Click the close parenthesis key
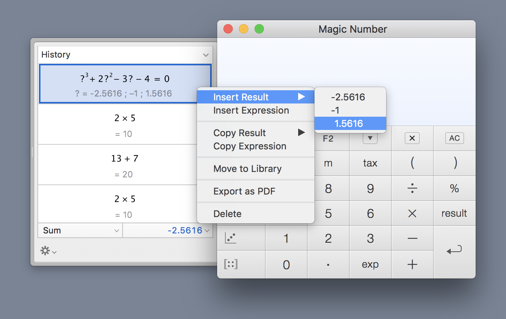506x319 pixels. [x=454, y=163]
